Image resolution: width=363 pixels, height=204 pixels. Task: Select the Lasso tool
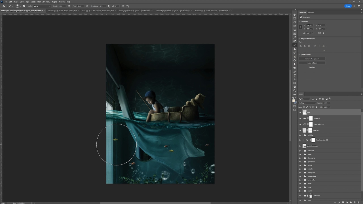pyautogui.click(x=295, y=22)
